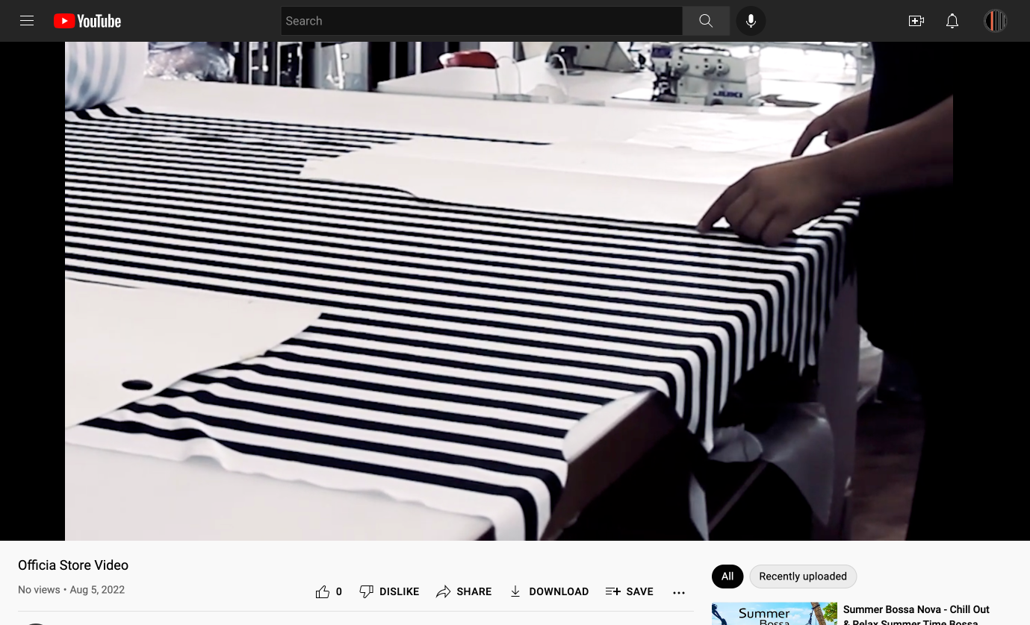
Task: Open the account avatar menu
Action: [995, 21]
